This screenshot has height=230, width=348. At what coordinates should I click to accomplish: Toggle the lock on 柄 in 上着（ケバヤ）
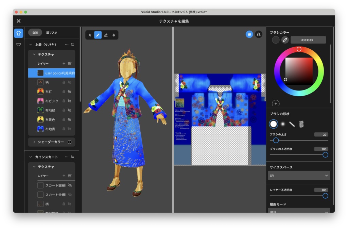(64, 82)
